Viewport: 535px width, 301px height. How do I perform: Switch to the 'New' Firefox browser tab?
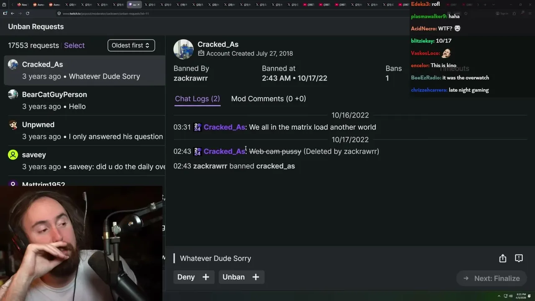22,5
